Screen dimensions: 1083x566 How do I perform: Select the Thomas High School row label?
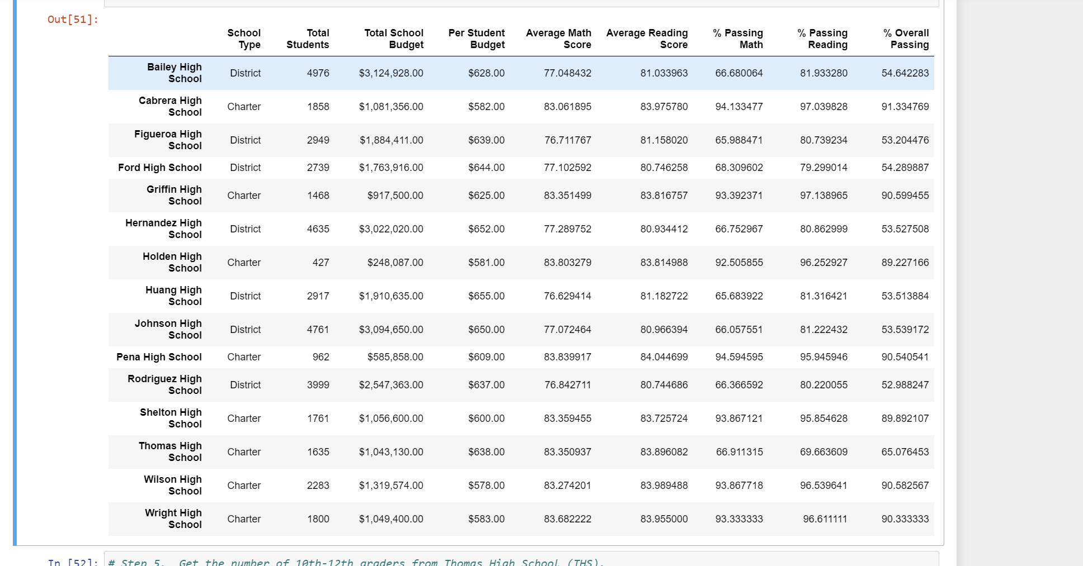point(170,451)
